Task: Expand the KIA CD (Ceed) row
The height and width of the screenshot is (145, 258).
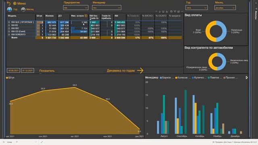Action: (9, 31)
